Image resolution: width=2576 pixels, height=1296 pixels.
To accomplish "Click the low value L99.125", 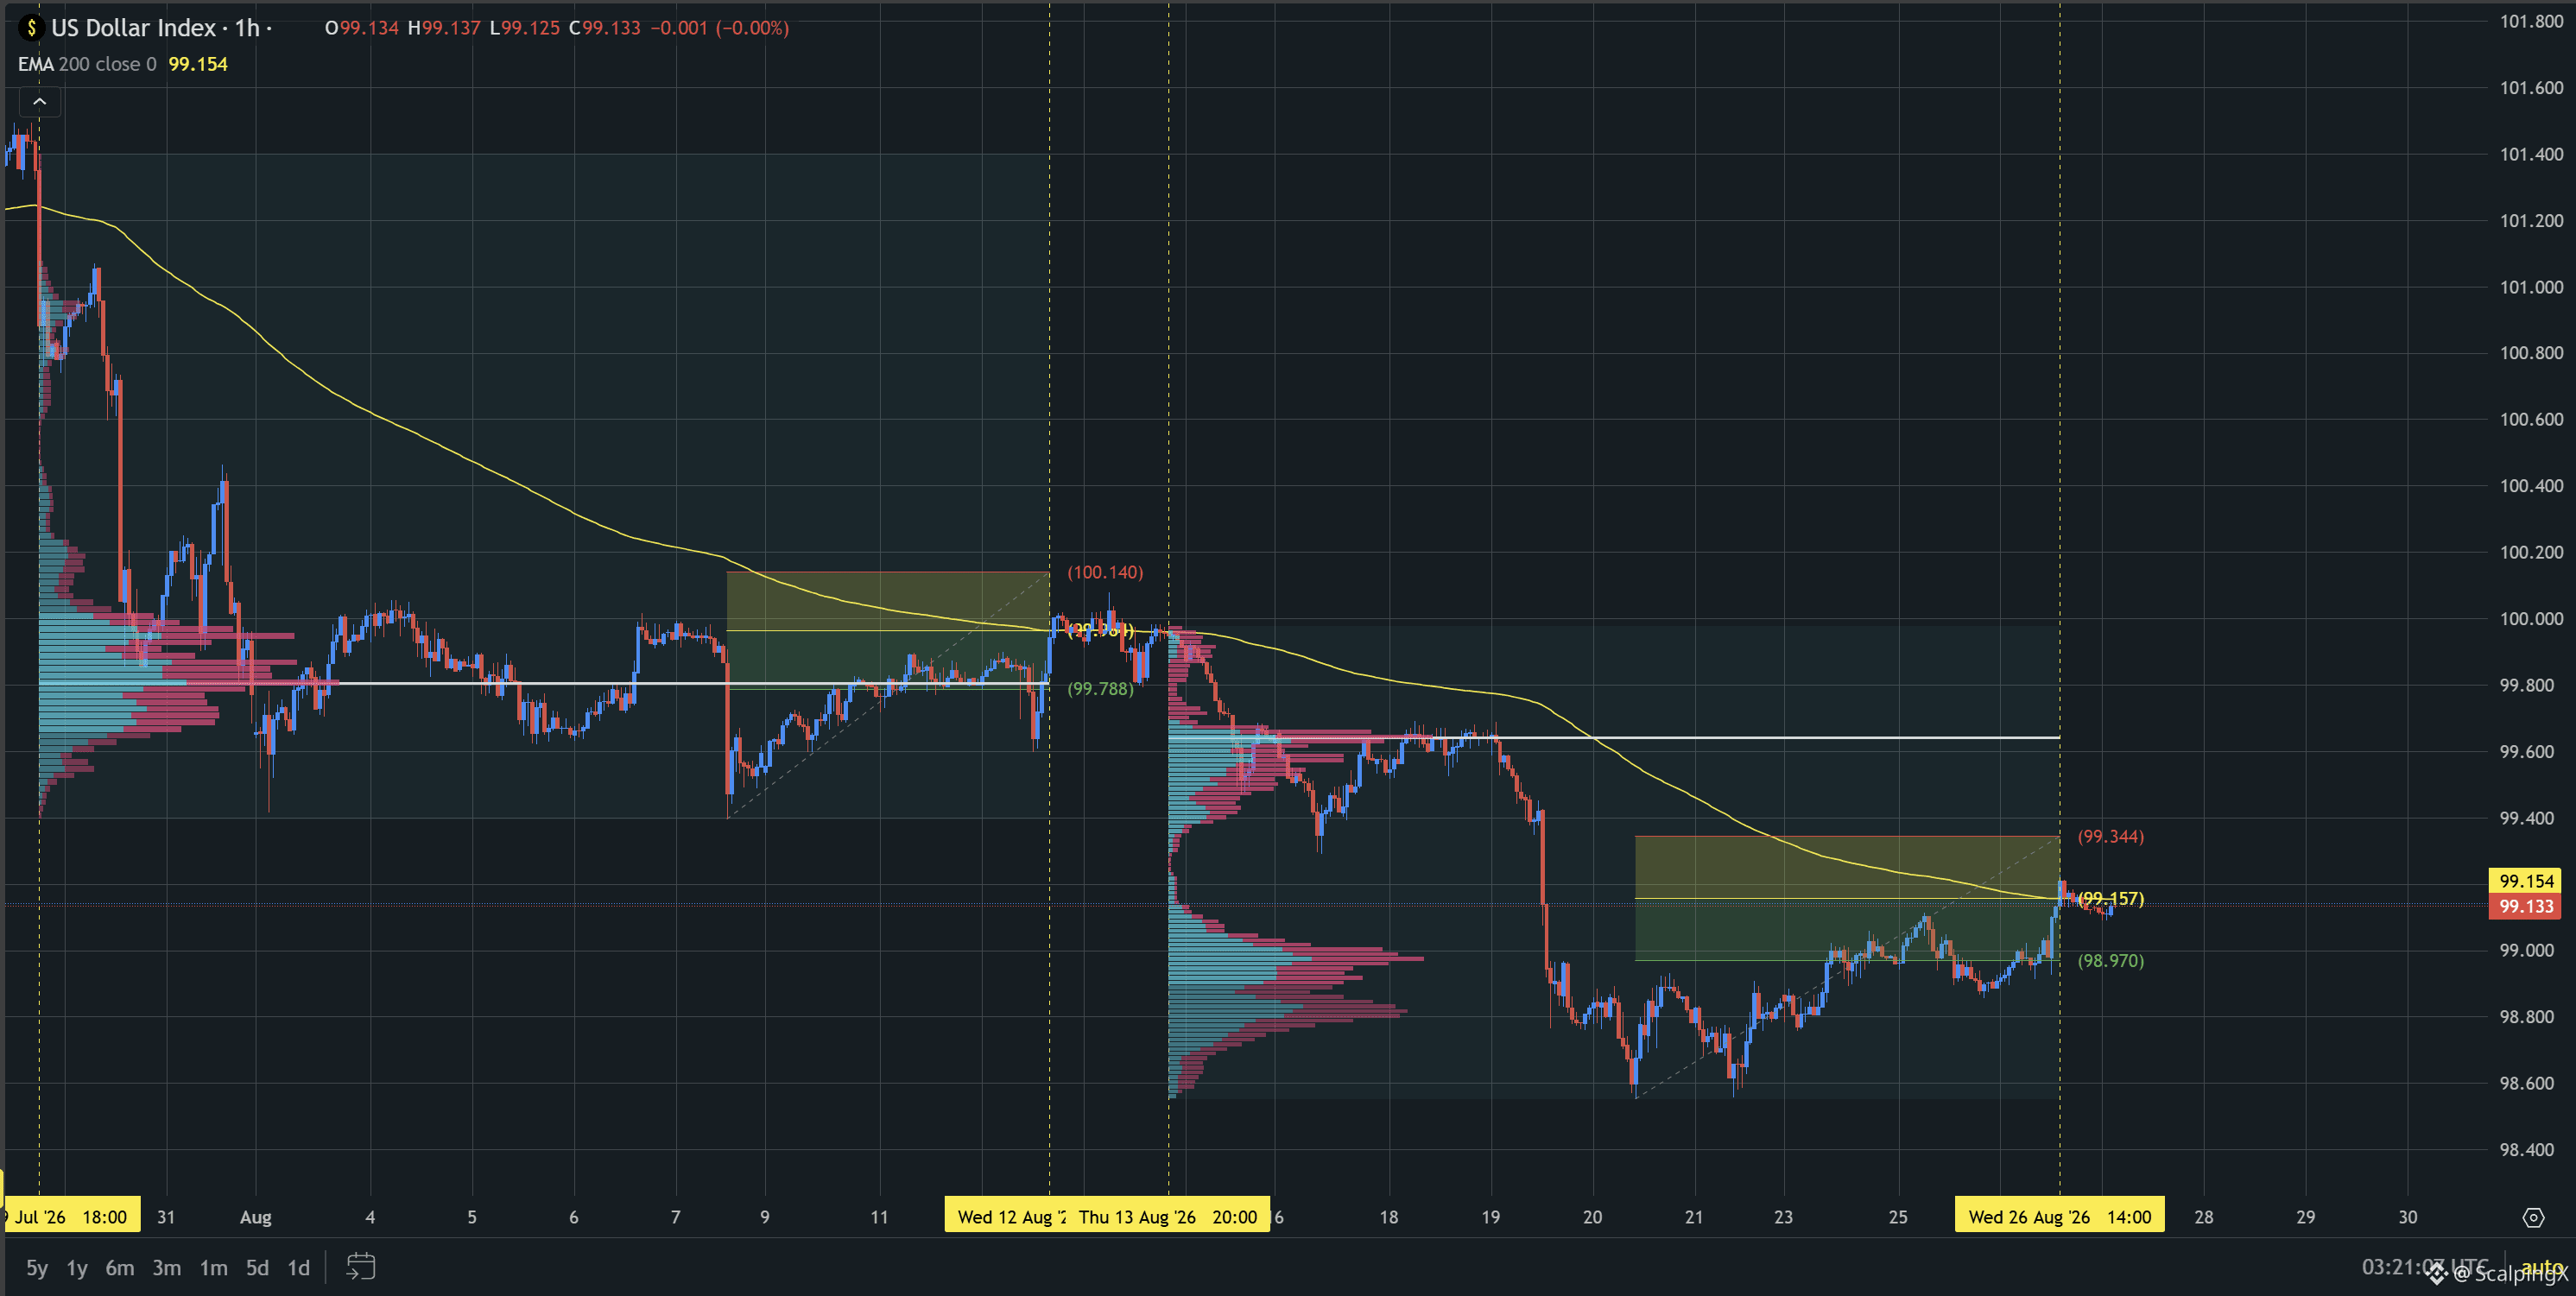I will (x=525, y=28).
